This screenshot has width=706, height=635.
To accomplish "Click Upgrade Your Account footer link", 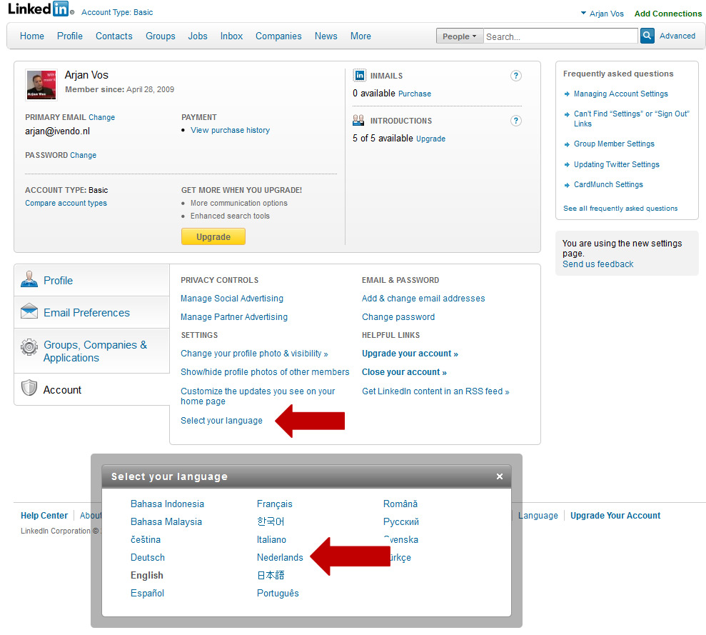I will [x=615, y=516].
